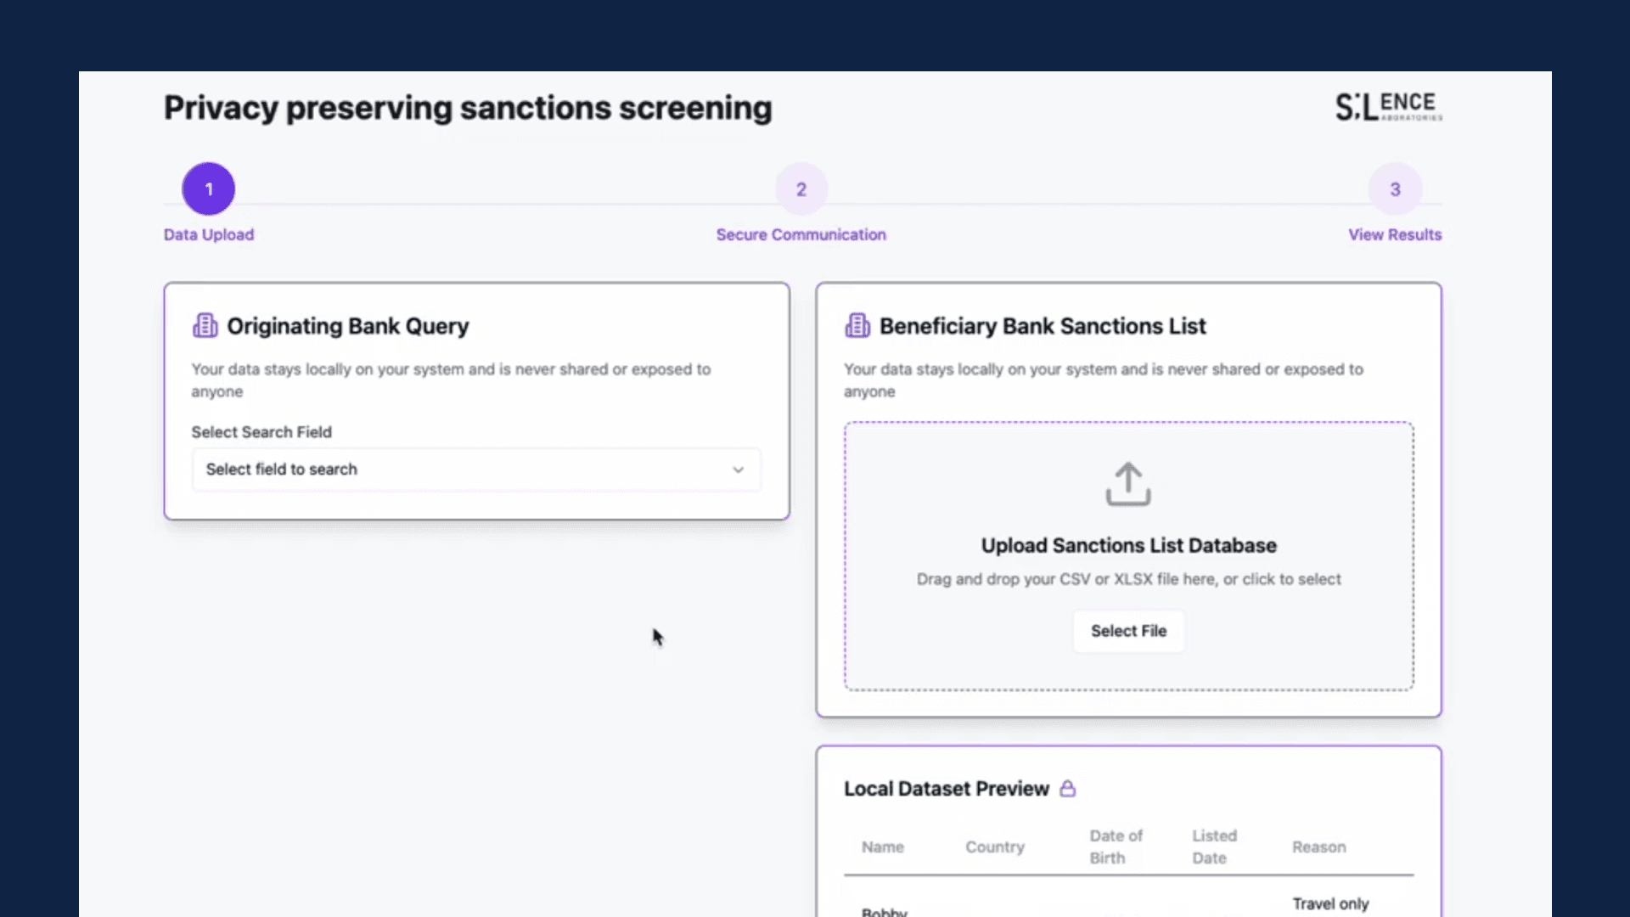Image resolution: width=1630 pixels, height=917 pixels.
Task: Click the Secure Communication step label
Action: coord(801,234)
